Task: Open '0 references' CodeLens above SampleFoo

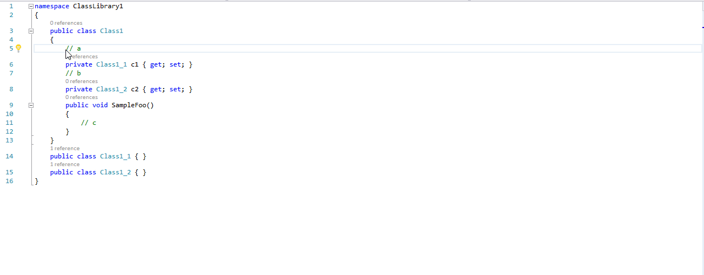Action: 81,97
